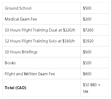Viewport: 111px width, 99px height.
Task: Click the word tax in total cell
Action: (x=86, y=91)
